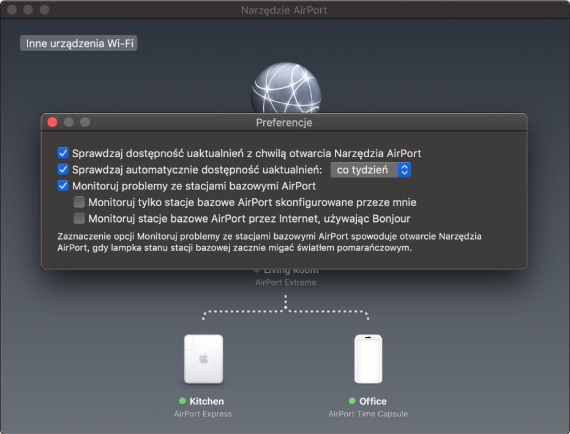Screen dimensions: 570x434
Task: Click the green status dot beside Office
Action: click(x=352, y=400)
